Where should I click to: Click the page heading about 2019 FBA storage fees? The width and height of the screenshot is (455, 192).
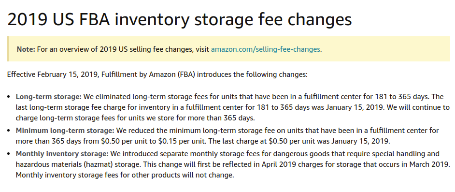(x=179, y=19)
